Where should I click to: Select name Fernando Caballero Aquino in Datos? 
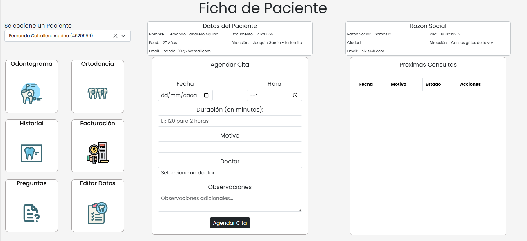pyautogui.click(x=193, y=34)
